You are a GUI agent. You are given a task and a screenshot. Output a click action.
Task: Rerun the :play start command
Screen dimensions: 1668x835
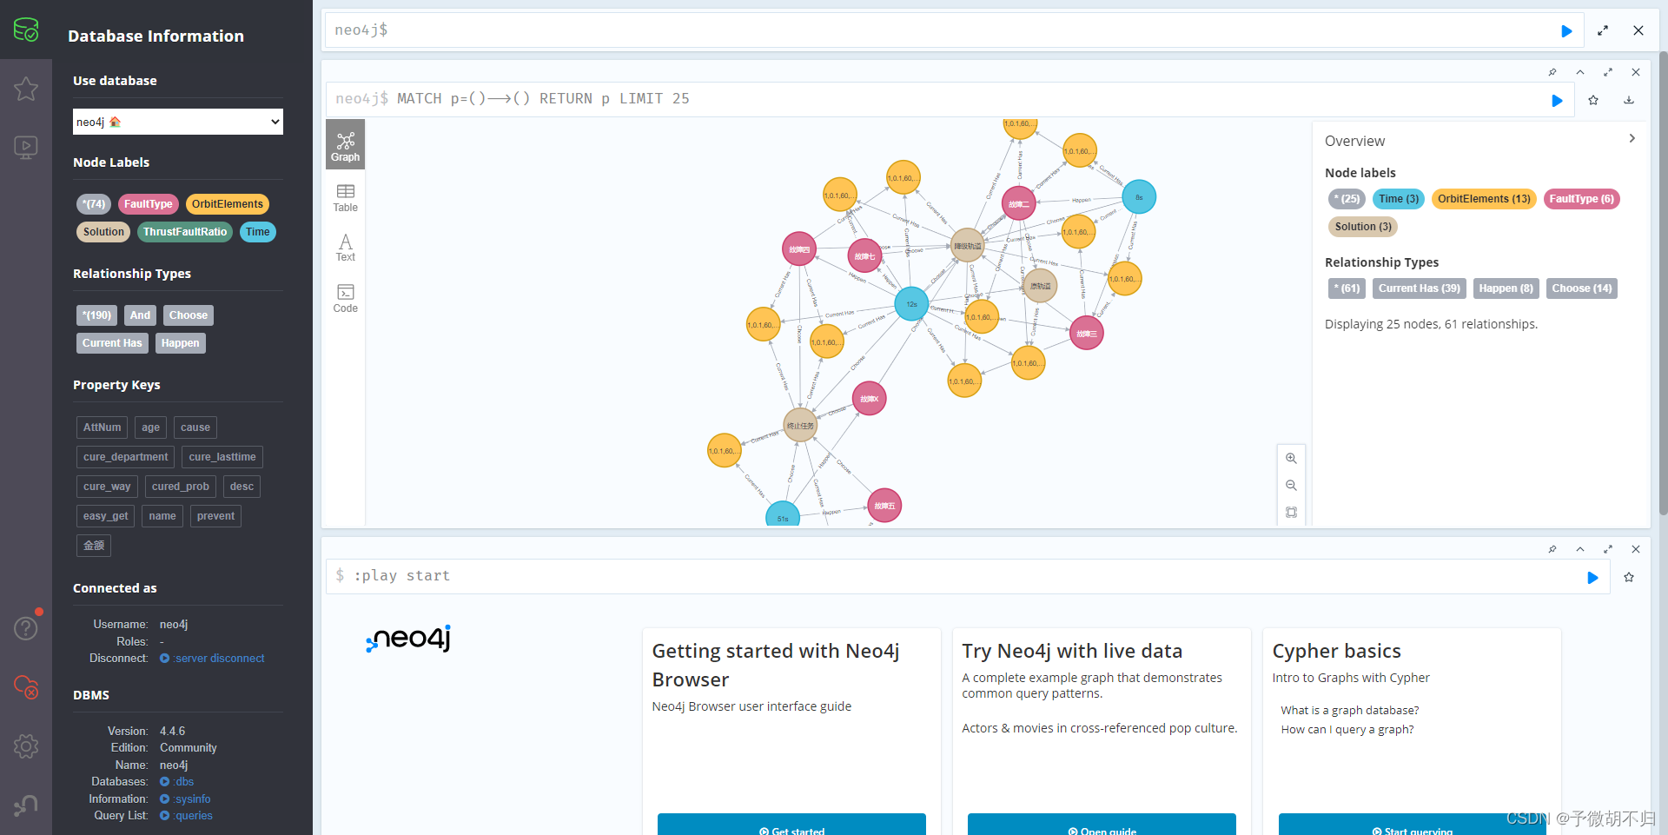point(1592,577)
